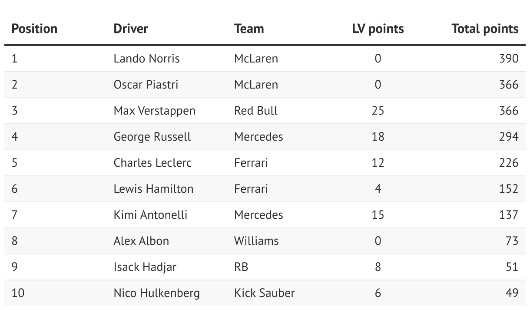Click the Total points column header
Viewport: 530px width, 310px height.
coord(485,29)
